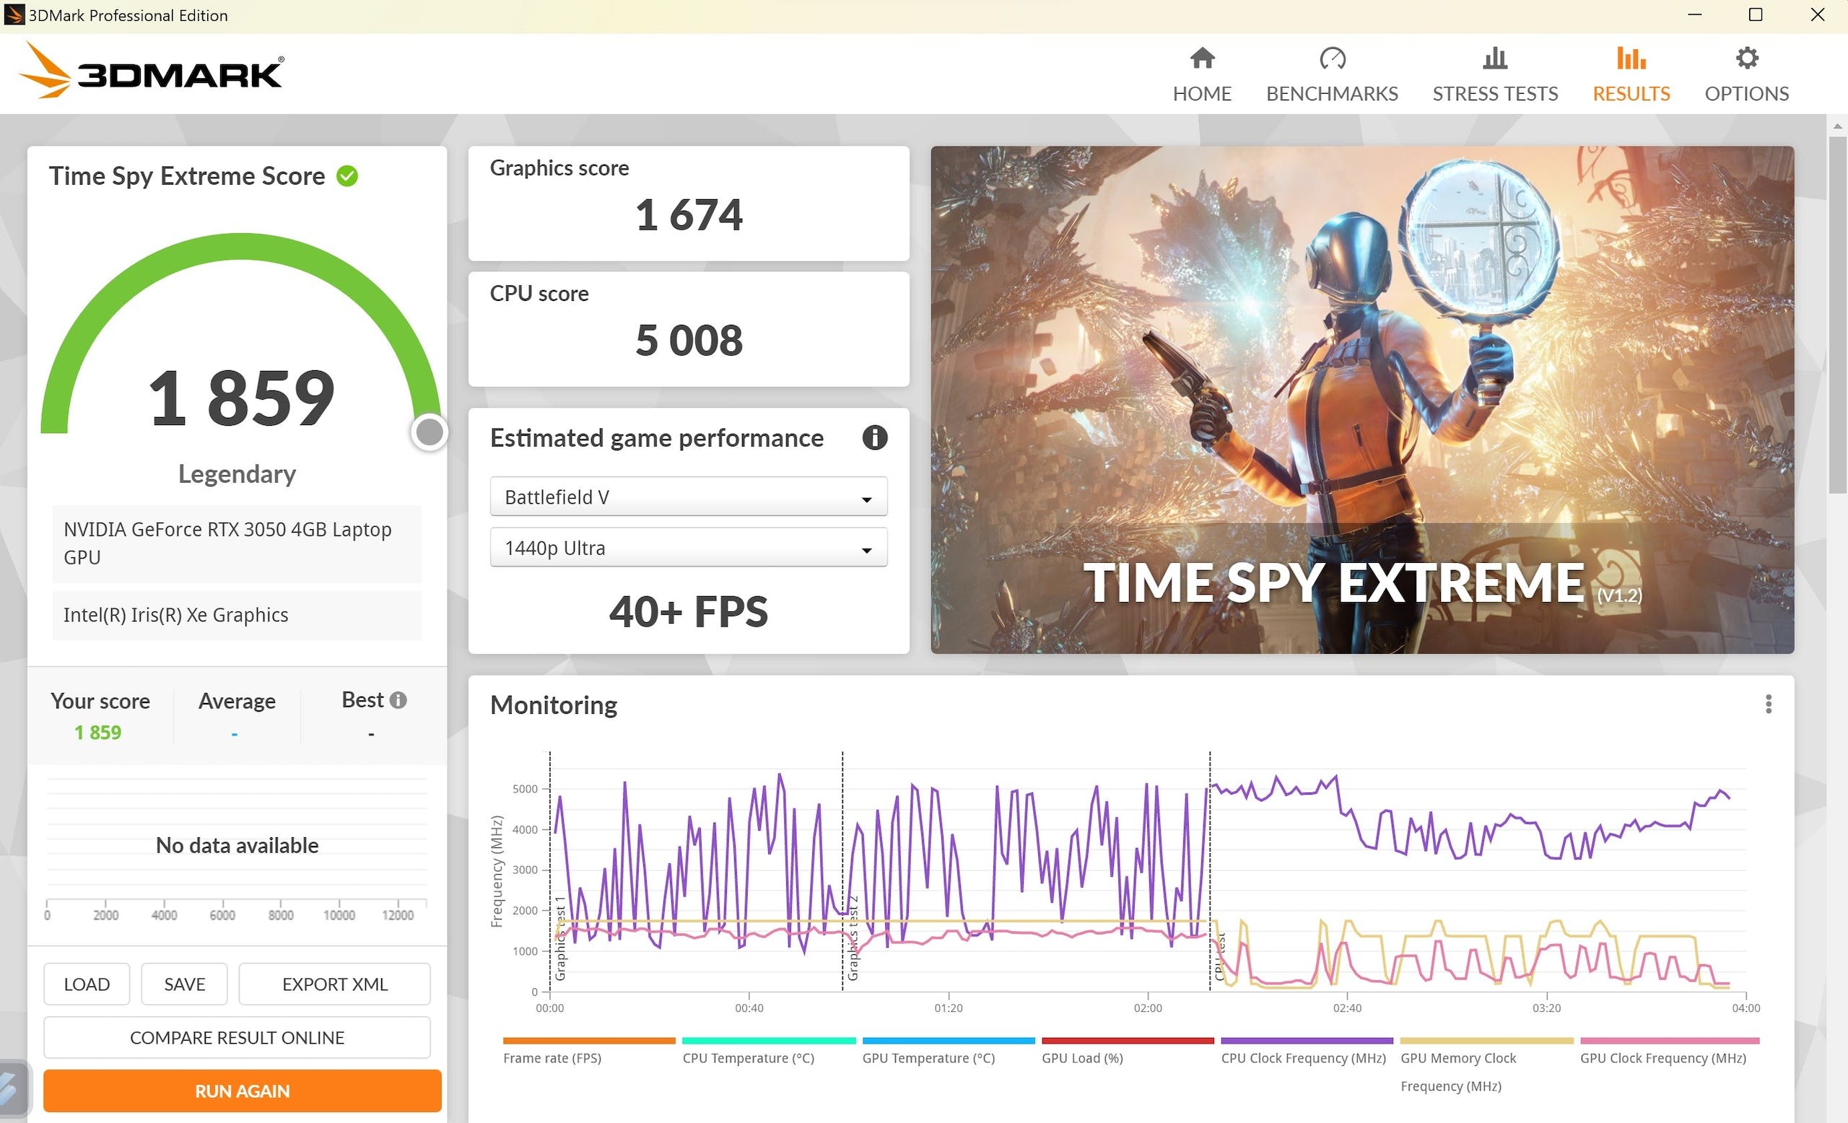The height and width of the screenshot is (1123, 1848).
Task: Open the 1440p Ultra resolution dropdown
Action: tap(689, 547)
